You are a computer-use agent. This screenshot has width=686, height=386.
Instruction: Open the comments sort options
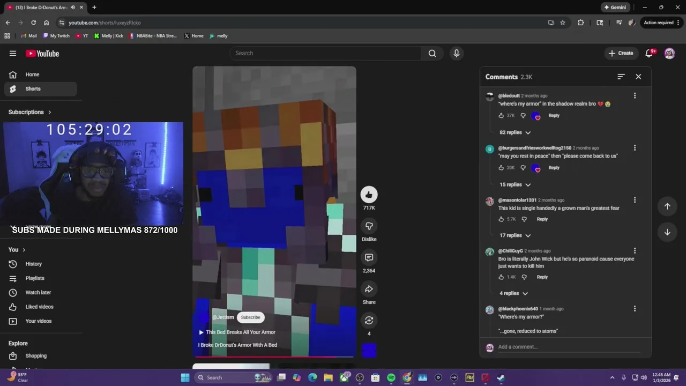[x=621, y=77]
